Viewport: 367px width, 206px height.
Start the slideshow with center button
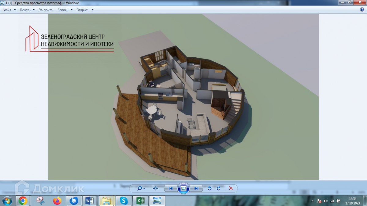click(183, 188)
